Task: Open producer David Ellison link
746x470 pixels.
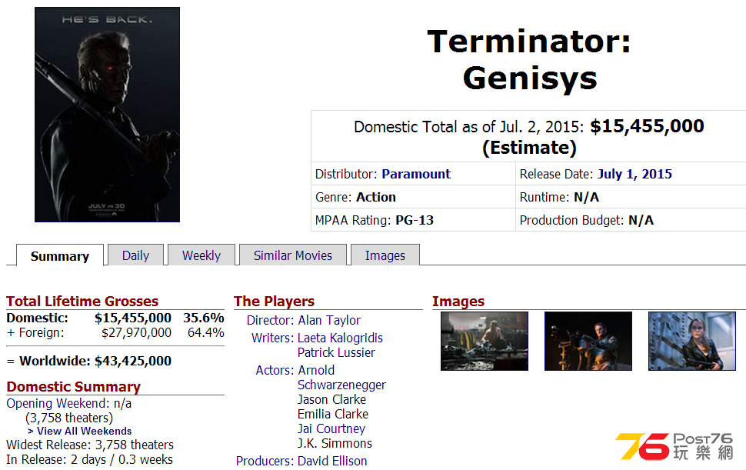Action: pyautogui.click(x=332, y=461)
